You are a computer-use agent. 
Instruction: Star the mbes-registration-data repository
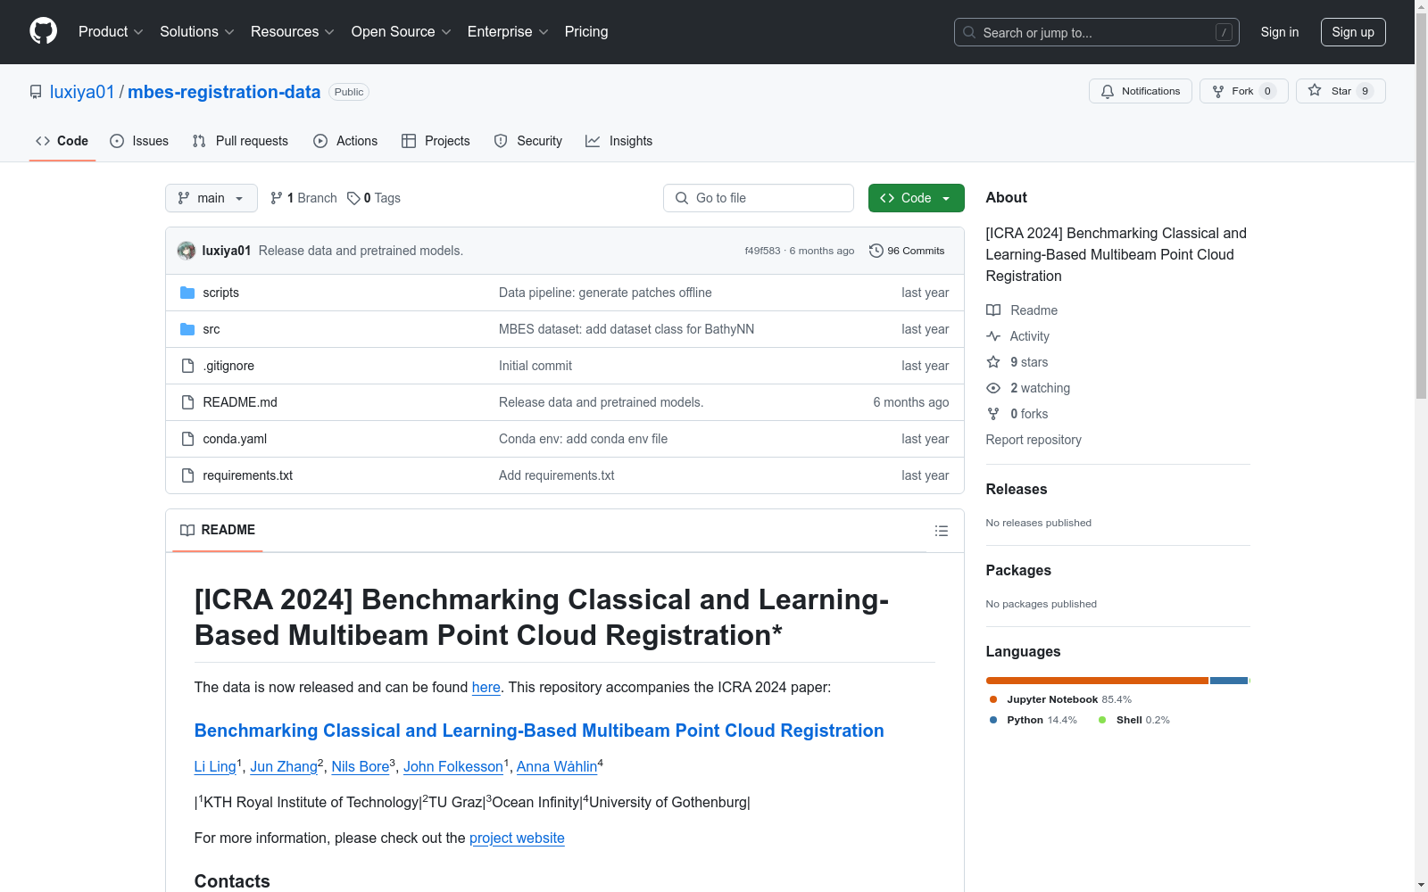pos(1341,91)
